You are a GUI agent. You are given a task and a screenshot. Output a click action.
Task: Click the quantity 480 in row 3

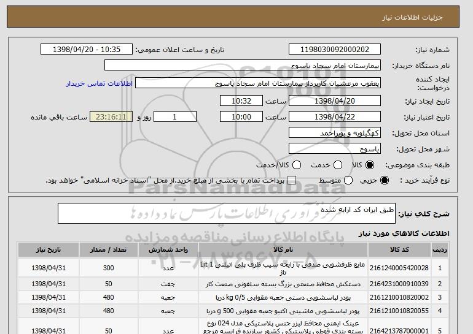109,297
